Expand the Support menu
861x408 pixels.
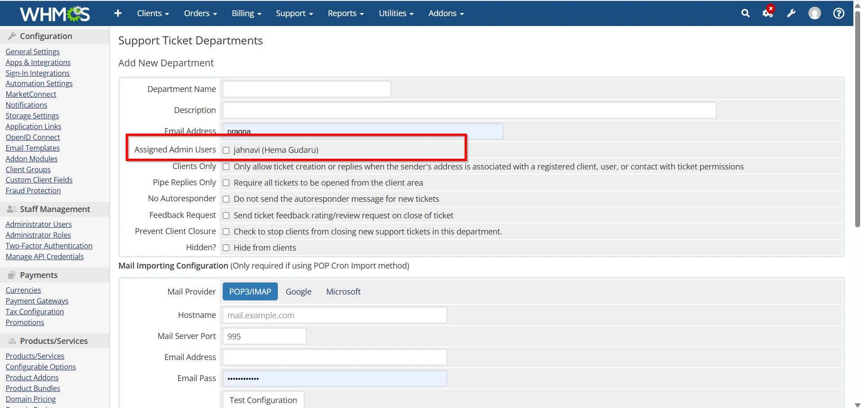click(294, 13)
